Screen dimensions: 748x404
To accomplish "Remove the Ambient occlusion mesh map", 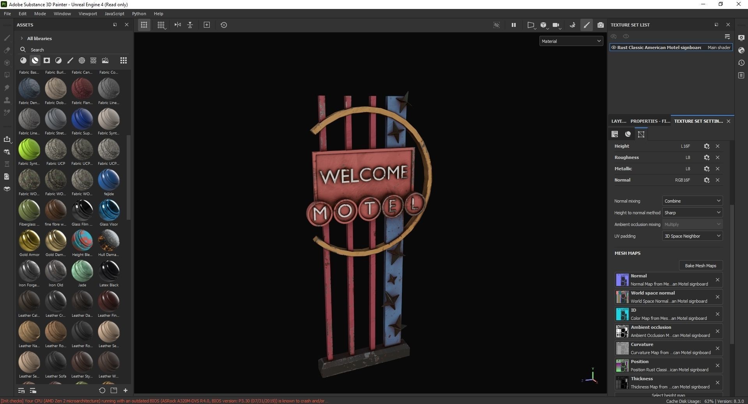I will click(x=718, y=331).
